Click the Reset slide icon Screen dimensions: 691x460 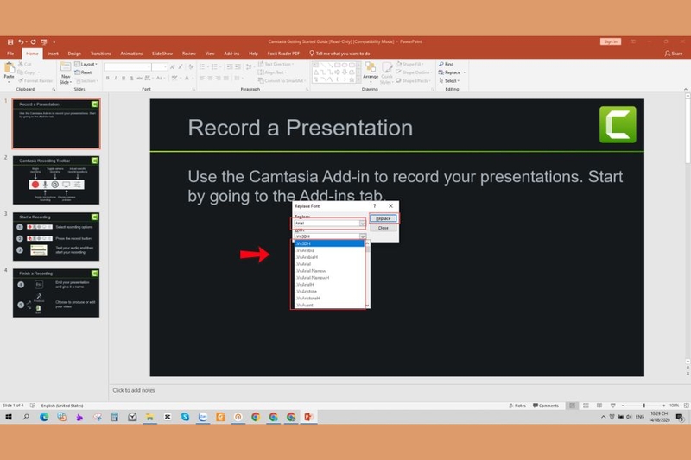pyautogui.click(x=83, y=72)
